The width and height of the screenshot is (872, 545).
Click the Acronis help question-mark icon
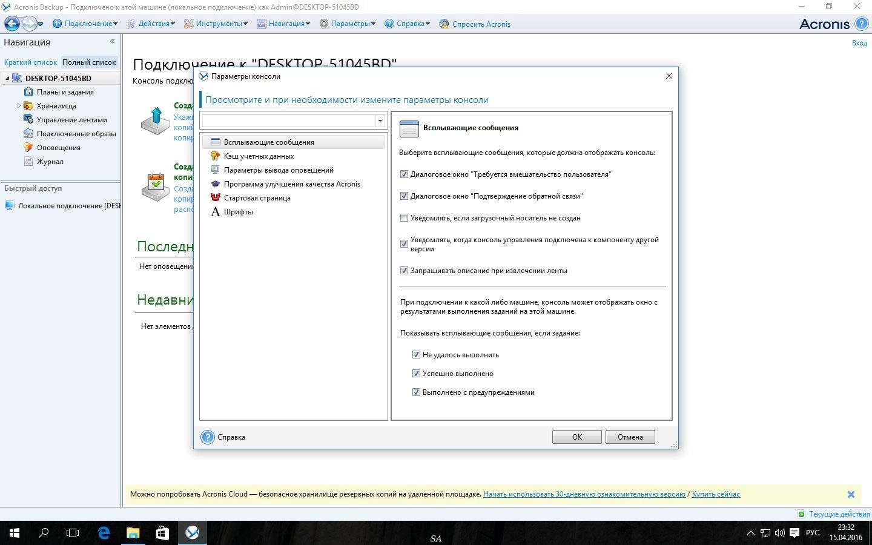click(861, 24)
